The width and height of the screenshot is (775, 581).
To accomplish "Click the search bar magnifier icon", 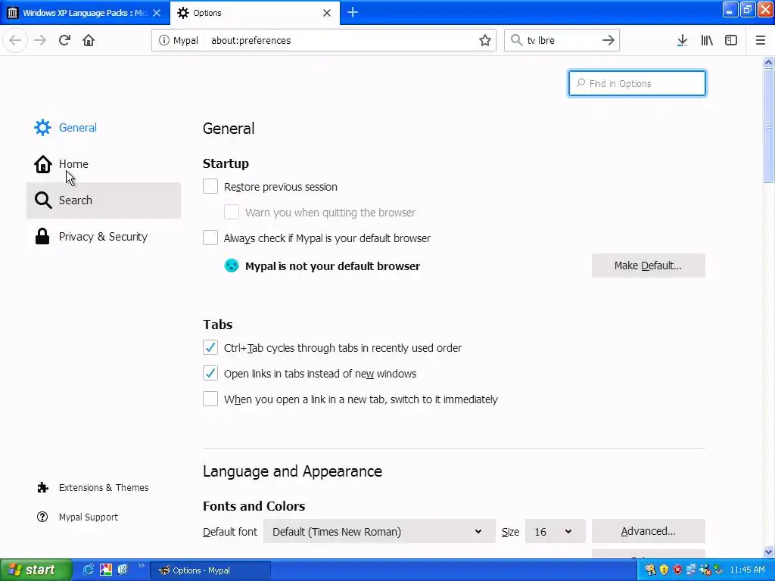I will pos(516,40).
